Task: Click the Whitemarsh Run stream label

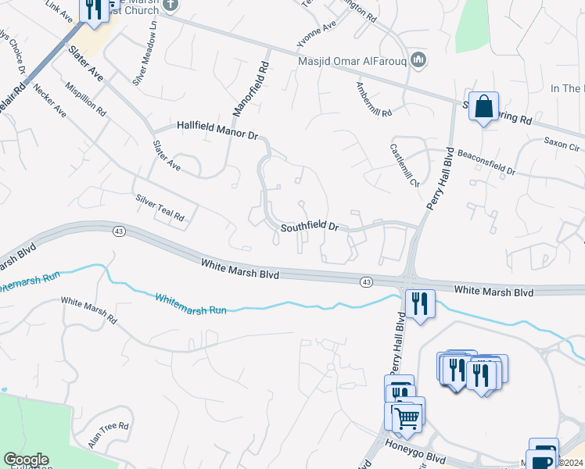Action: tap(191, 305)
